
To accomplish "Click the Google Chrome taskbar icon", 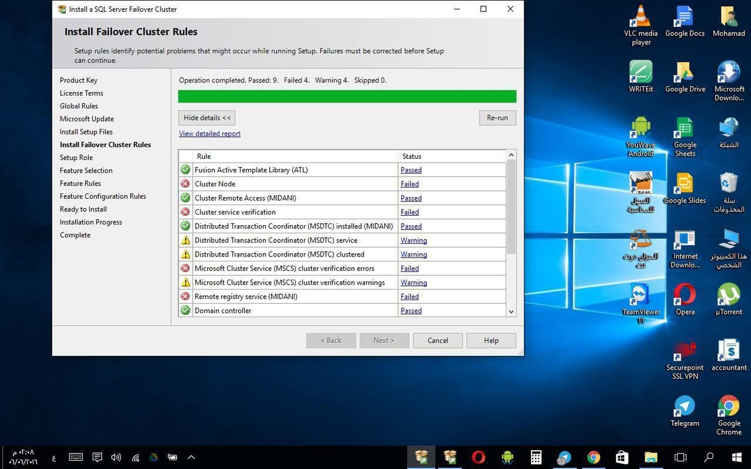I will click(593, 457).
